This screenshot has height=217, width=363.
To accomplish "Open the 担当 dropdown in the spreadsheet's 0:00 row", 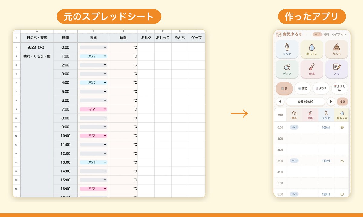I will pyautogui.click(x=93, y=47).
